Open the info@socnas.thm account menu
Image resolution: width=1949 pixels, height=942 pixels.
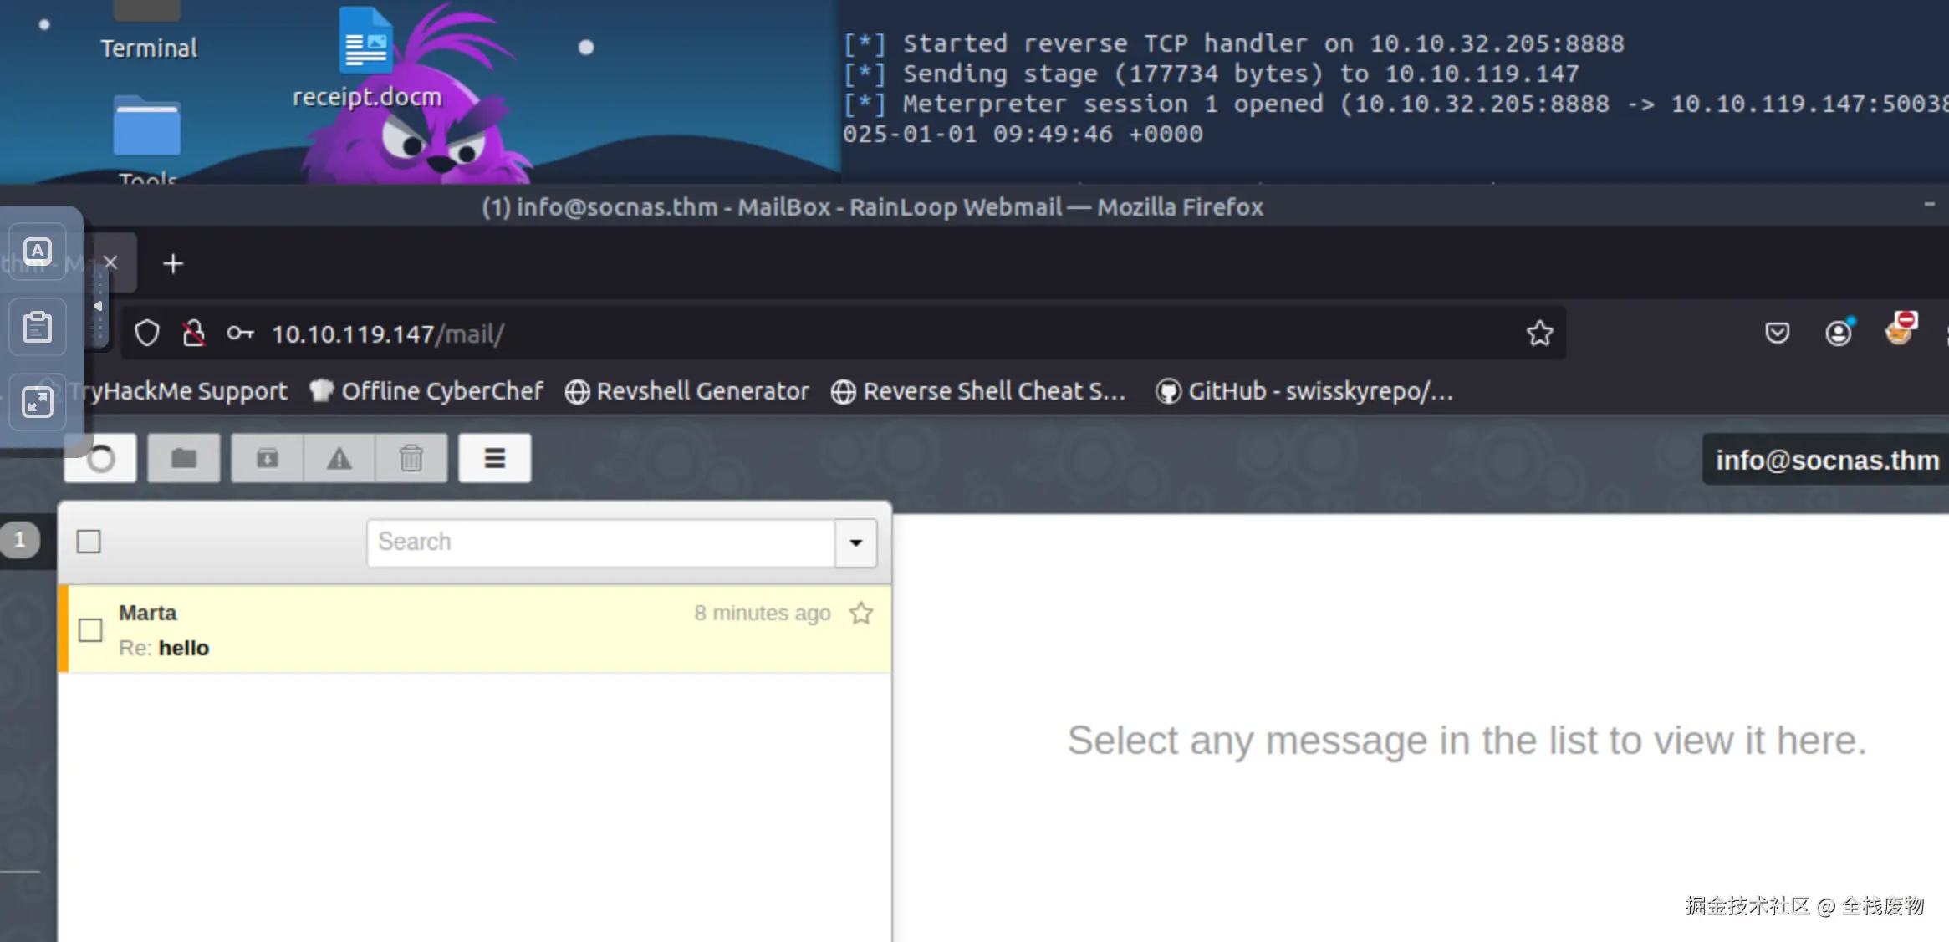pos(1826,460)
